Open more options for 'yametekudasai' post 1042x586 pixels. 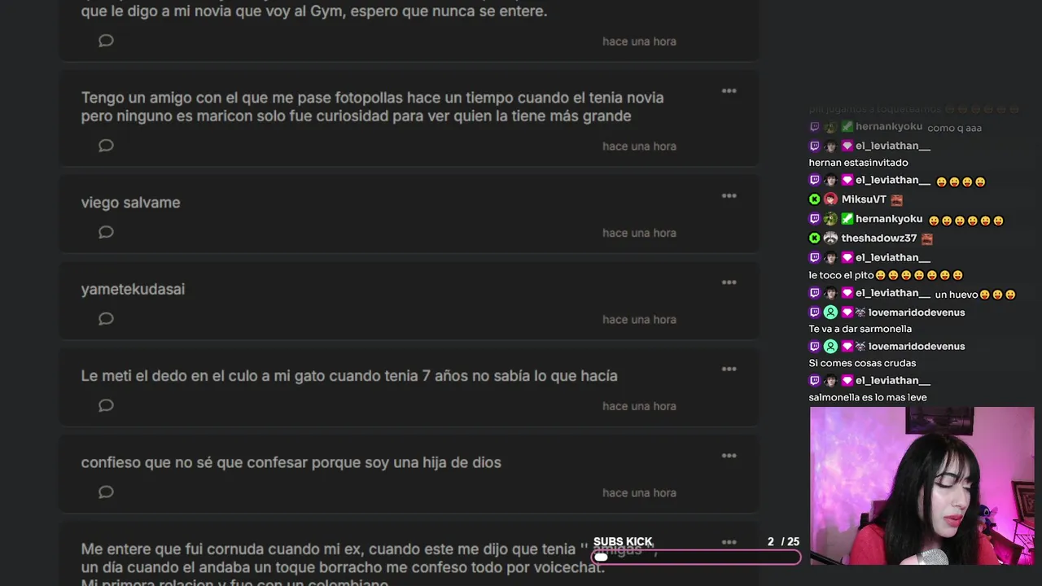729,282
